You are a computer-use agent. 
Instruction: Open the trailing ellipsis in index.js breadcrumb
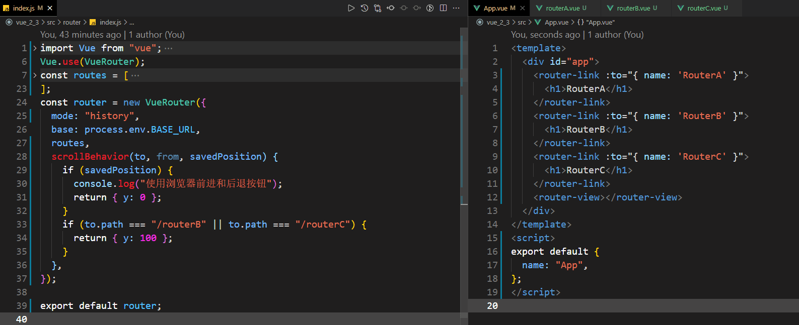coord(132,23)
